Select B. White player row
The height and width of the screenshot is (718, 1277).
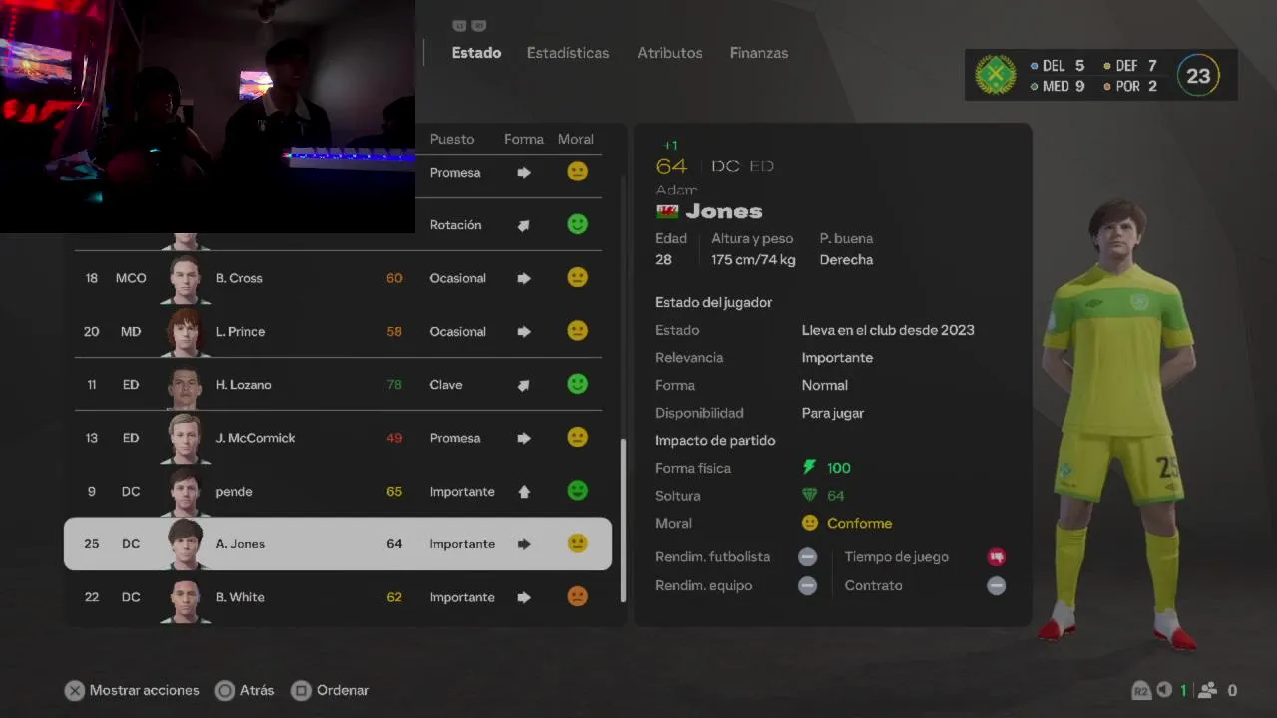[337, 597]
